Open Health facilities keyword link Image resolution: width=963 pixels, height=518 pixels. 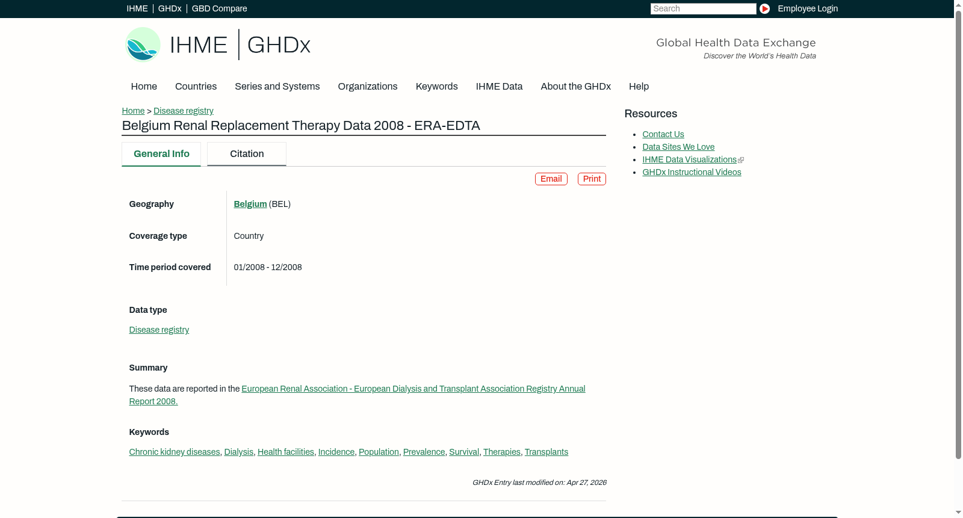pyautogui.click(x=285, y=452)
